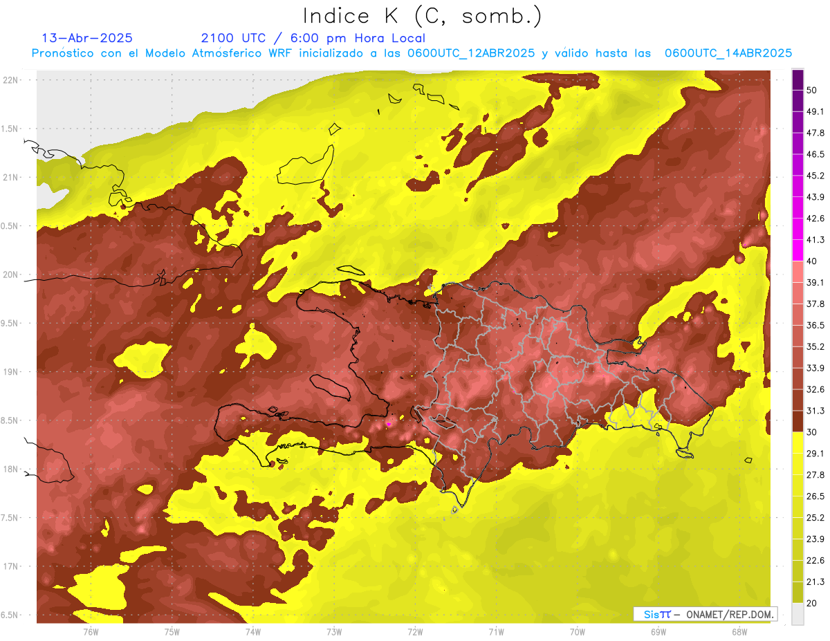Click the colorbar label '25.2'

(815, 517)
